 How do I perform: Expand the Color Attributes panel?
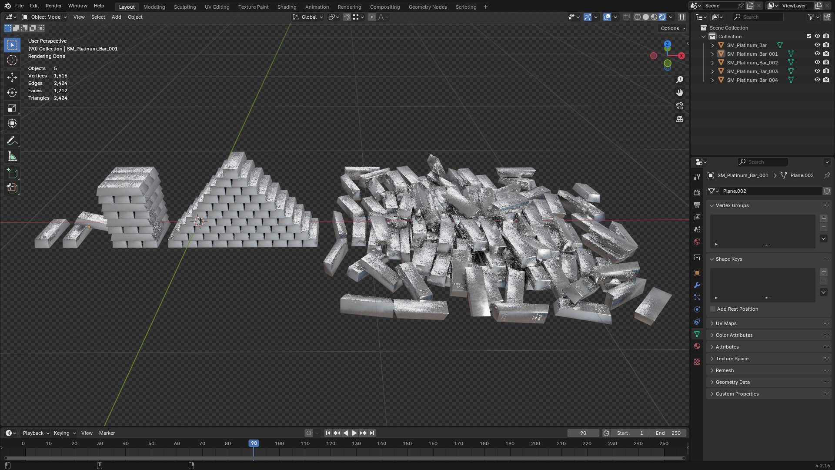tap(769, 335)
